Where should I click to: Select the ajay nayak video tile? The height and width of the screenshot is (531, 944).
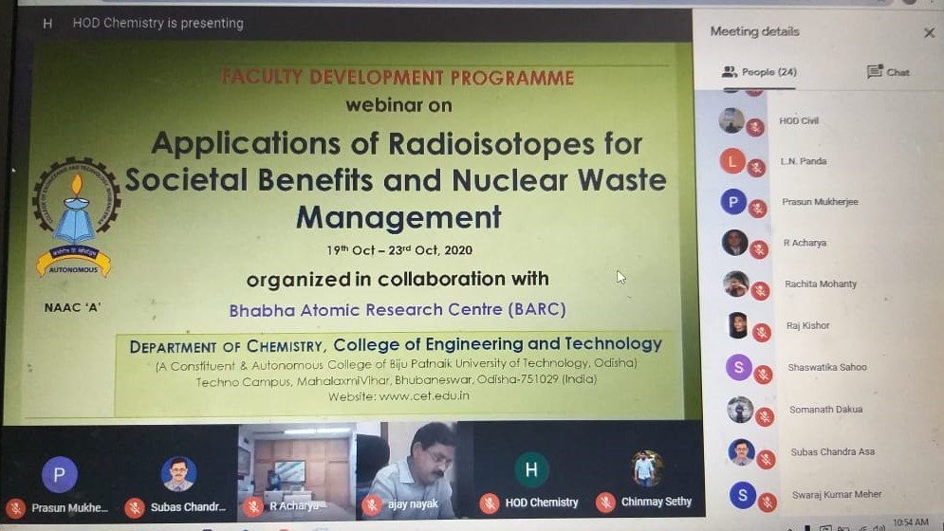tap(415, 471)
